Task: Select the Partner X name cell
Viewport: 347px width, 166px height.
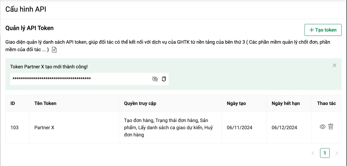Action: tap(74, 127)
